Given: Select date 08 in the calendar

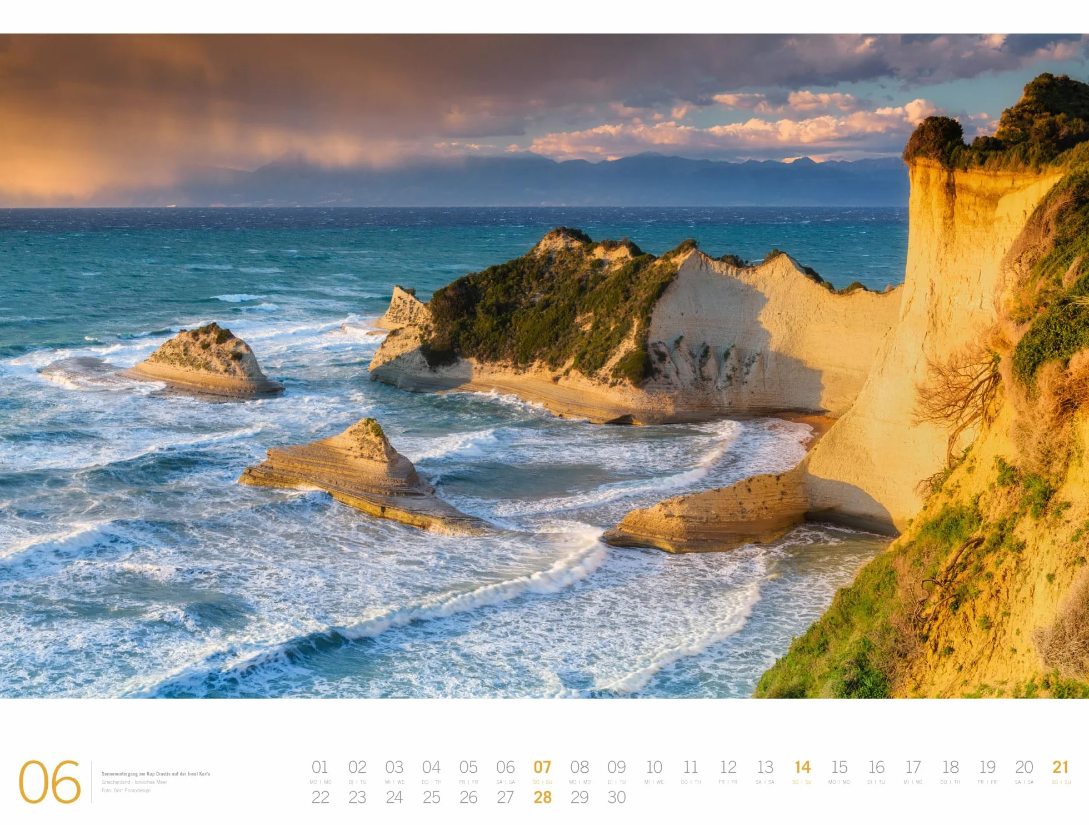Looking at the screenshot, I should tap(580, 767).
